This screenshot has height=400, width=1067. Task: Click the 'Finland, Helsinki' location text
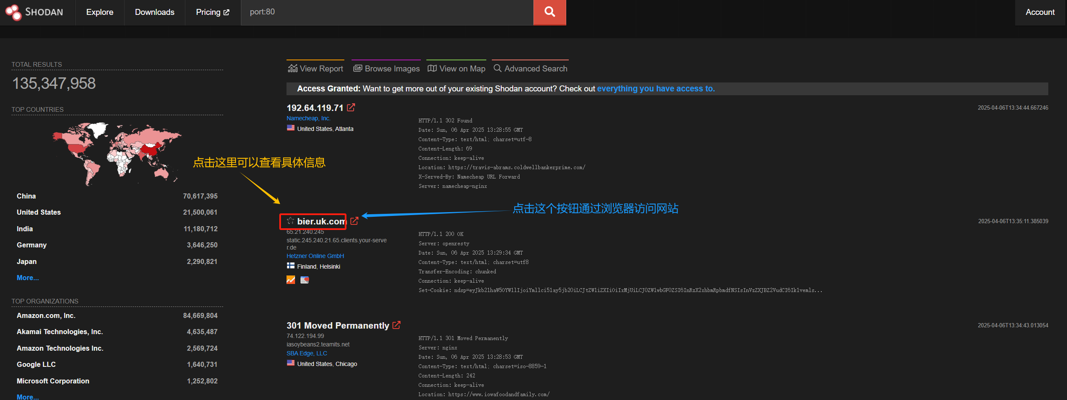click(318, 267)
